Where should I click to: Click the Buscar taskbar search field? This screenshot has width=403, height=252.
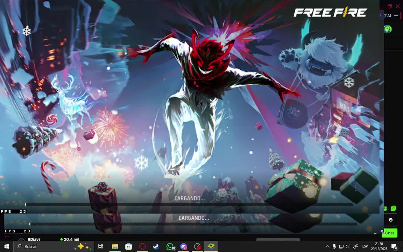pyautogui.click(x=54, y=247)
